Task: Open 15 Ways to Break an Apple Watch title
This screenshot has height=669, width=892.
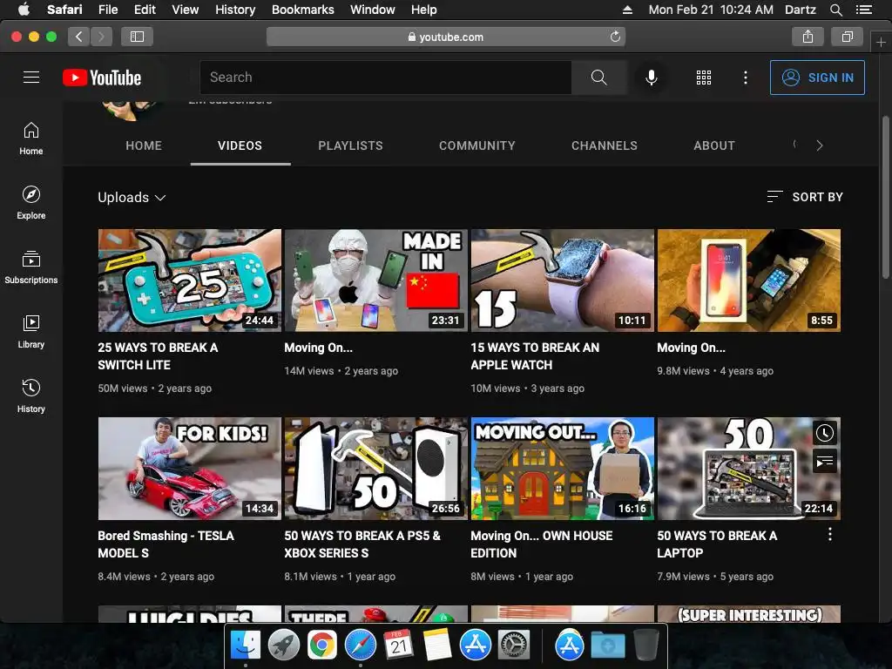Action: click(x=535, y=356)
